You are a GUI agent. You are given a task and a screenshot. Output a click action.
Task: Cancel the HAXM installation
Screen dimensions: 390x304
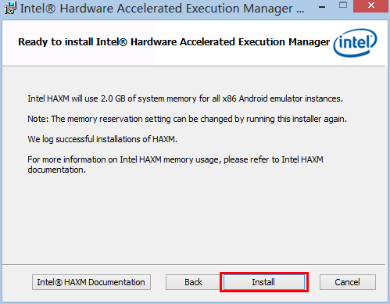click(x=348, y=282)
